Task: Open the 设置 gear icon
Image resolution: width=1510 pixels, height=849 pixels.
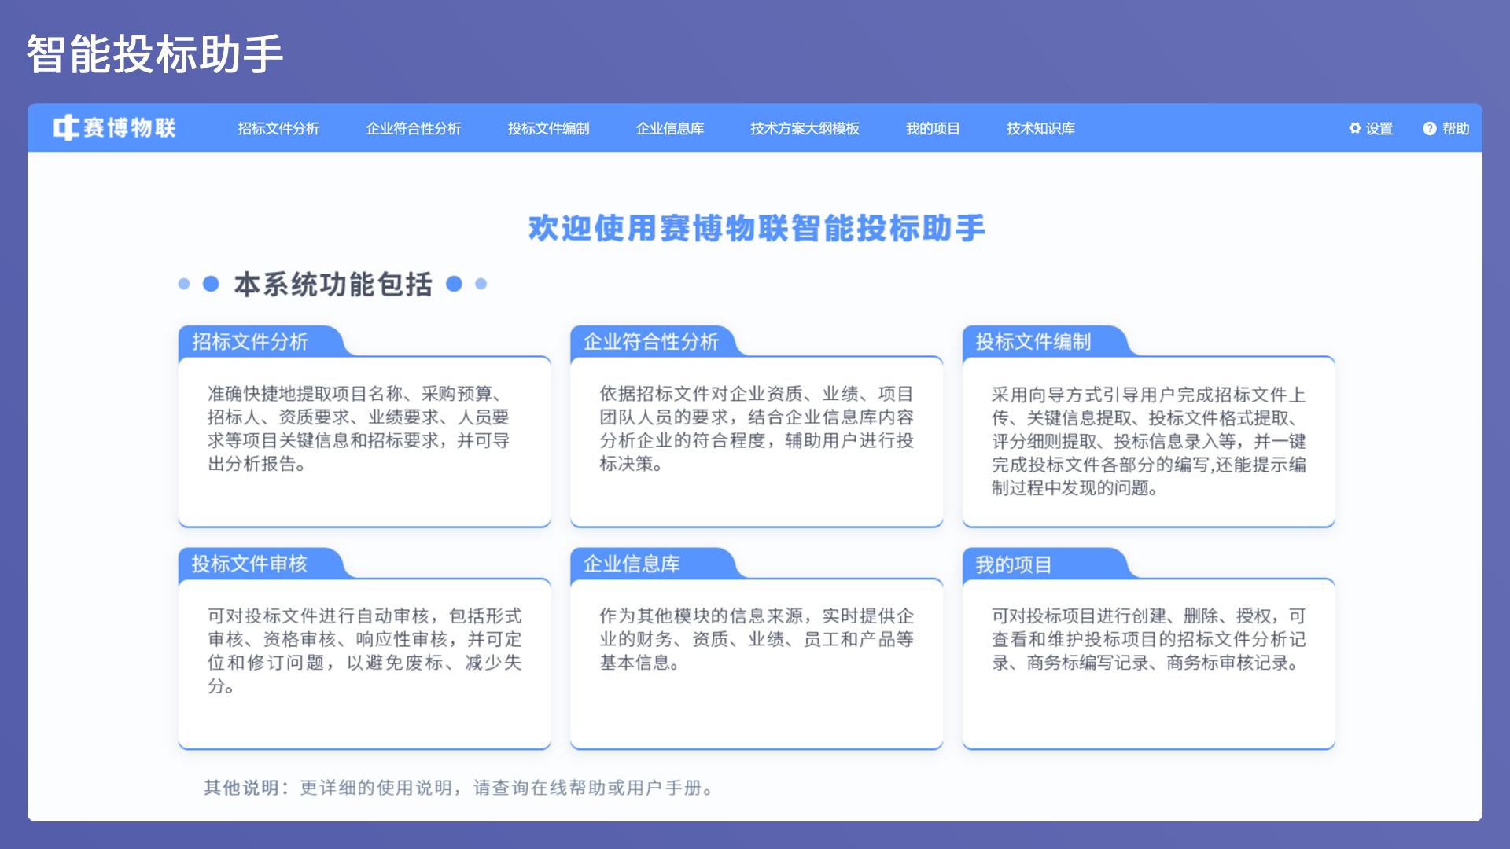Action: (x=1355, y=128)
